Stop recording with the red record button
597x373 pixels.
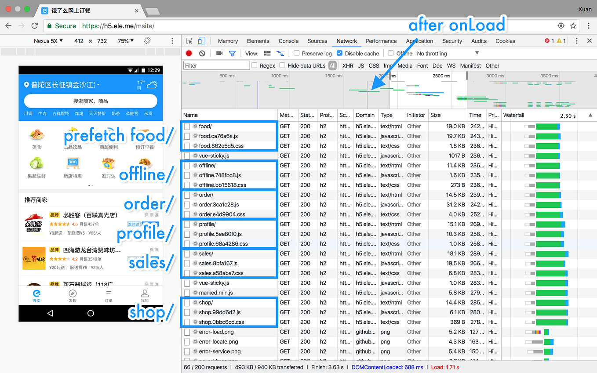coord(189,53)
